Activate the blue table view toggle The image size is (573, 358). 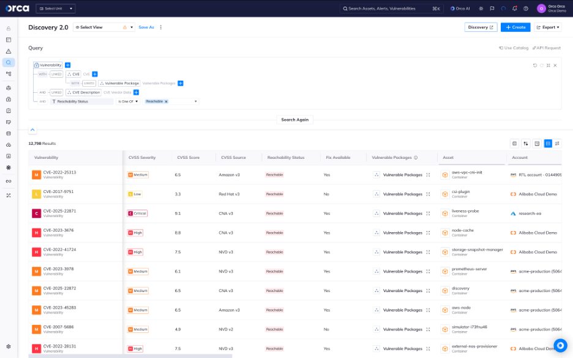point(548,144)
